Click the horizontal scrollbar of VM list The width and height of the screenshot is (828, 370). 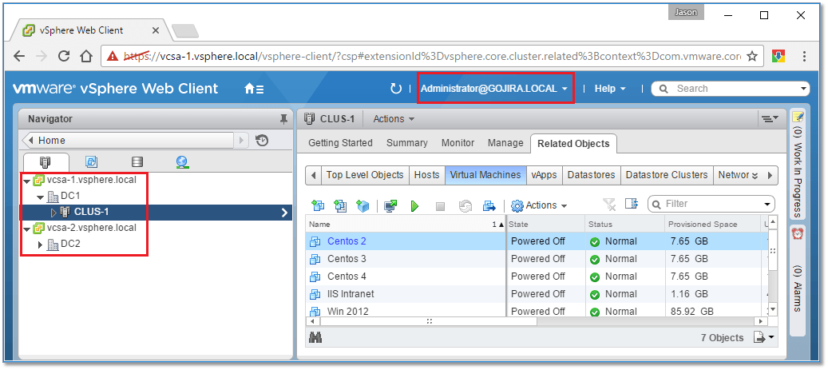tap(430, 320)
